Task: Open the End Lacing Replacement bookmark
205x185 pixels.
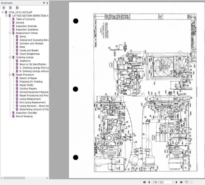Action: click(32, 103)
